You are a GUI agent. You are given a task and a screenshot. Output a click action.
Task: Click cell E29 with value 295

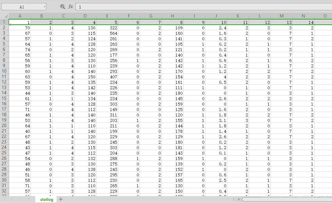107,175
